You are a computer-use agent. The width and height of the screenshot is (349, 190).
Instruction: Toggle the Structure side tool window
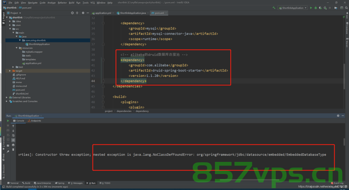3,172
